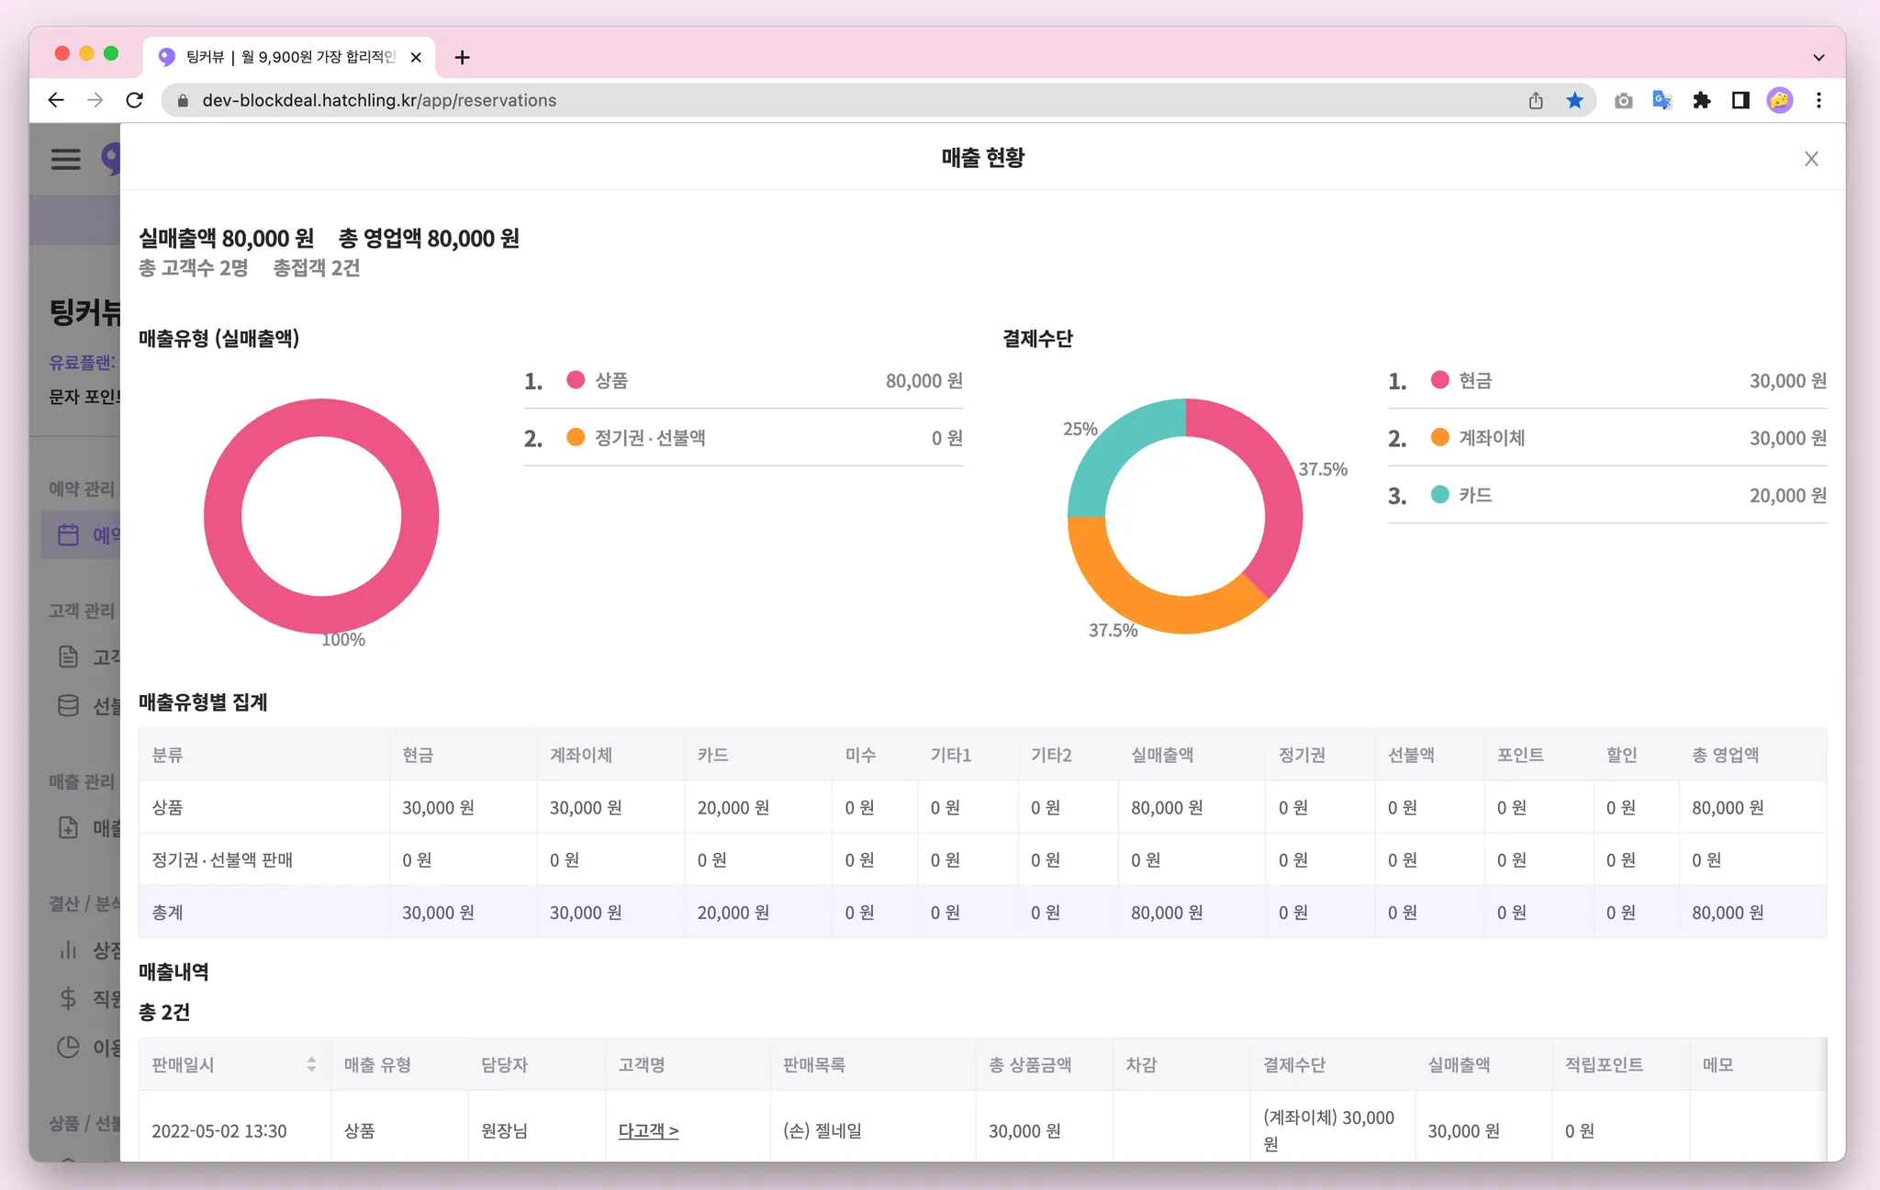The width and height of the screenshot is (1880, 1190).
Task: Select the 팅커뷰 browser tab
Action: coord(285,57)
